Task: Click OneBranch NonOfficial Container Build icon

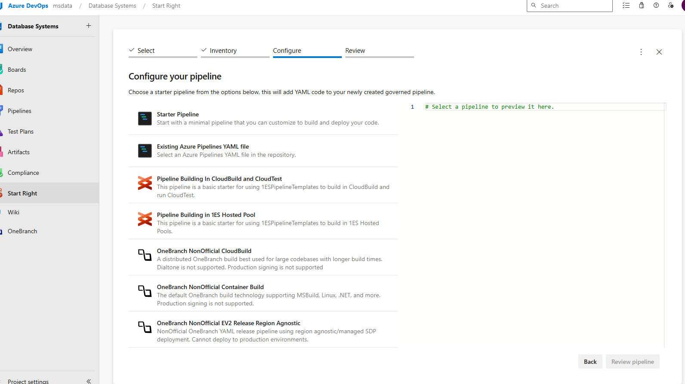Action: [145, 291]
